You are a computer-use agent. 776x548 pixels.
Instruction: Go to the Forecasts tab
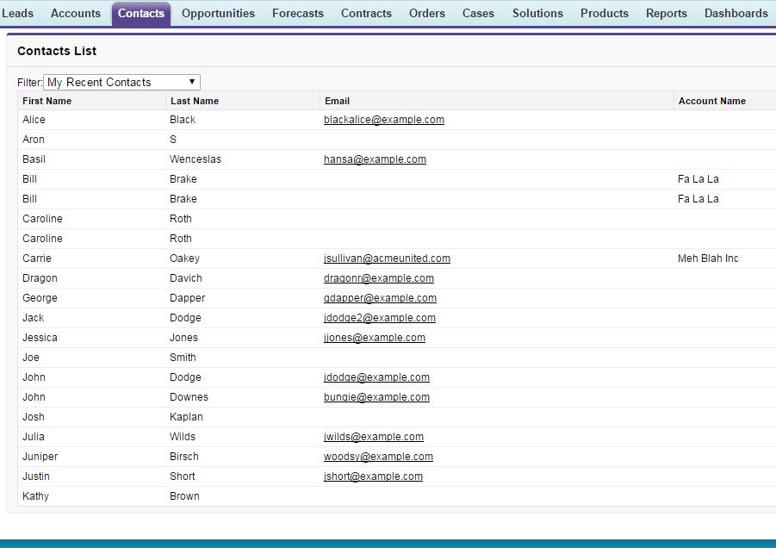[x=298, y=13]
